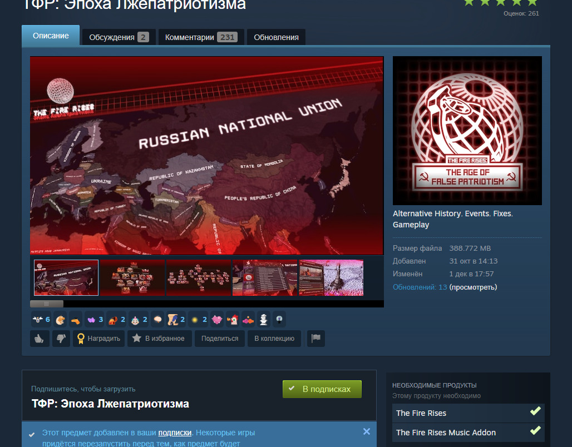572x447 pixels.
Task: Click the orange hand award icon
Action: tap(60, 320)
